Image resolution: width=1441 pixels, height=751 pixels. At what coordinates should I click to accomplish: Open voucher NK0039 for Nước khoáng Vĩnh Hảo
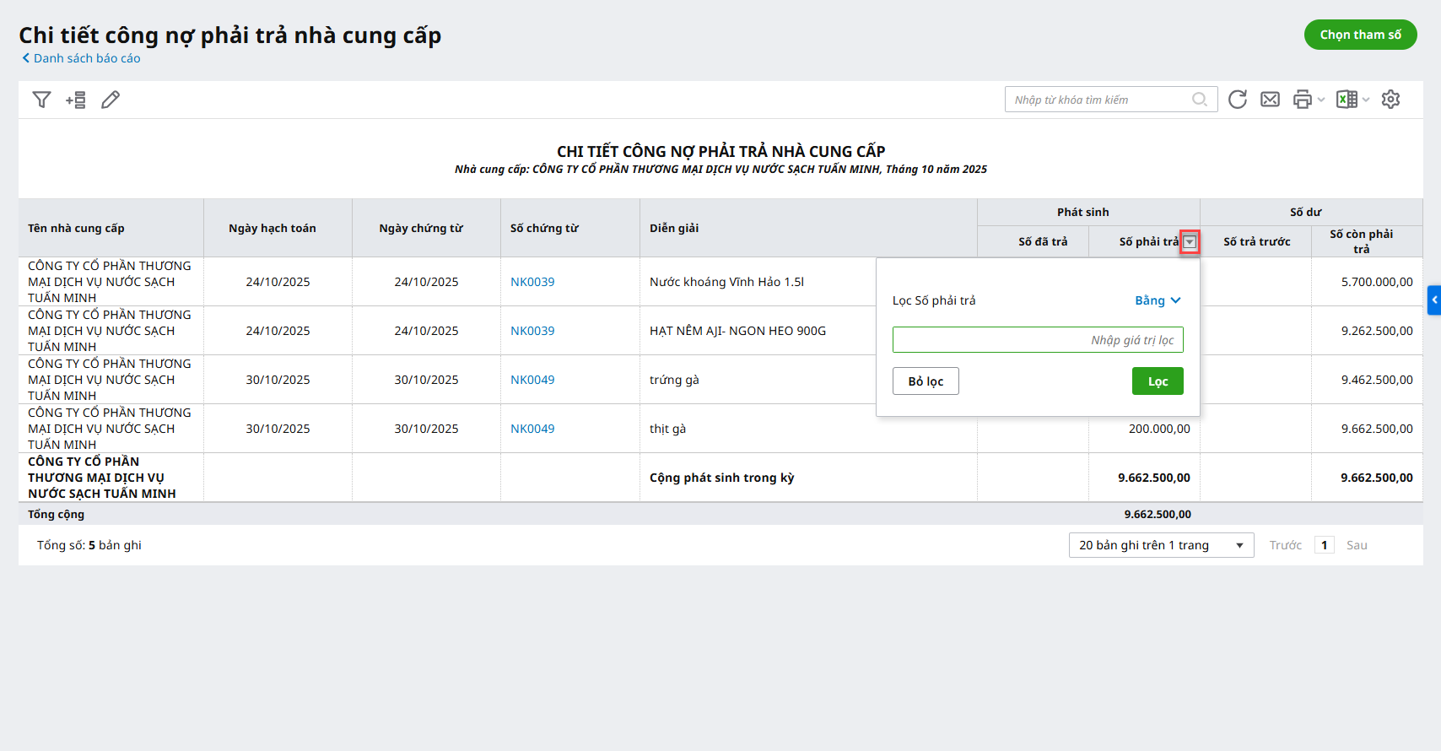pyautogui.click(x=532, y=282)
